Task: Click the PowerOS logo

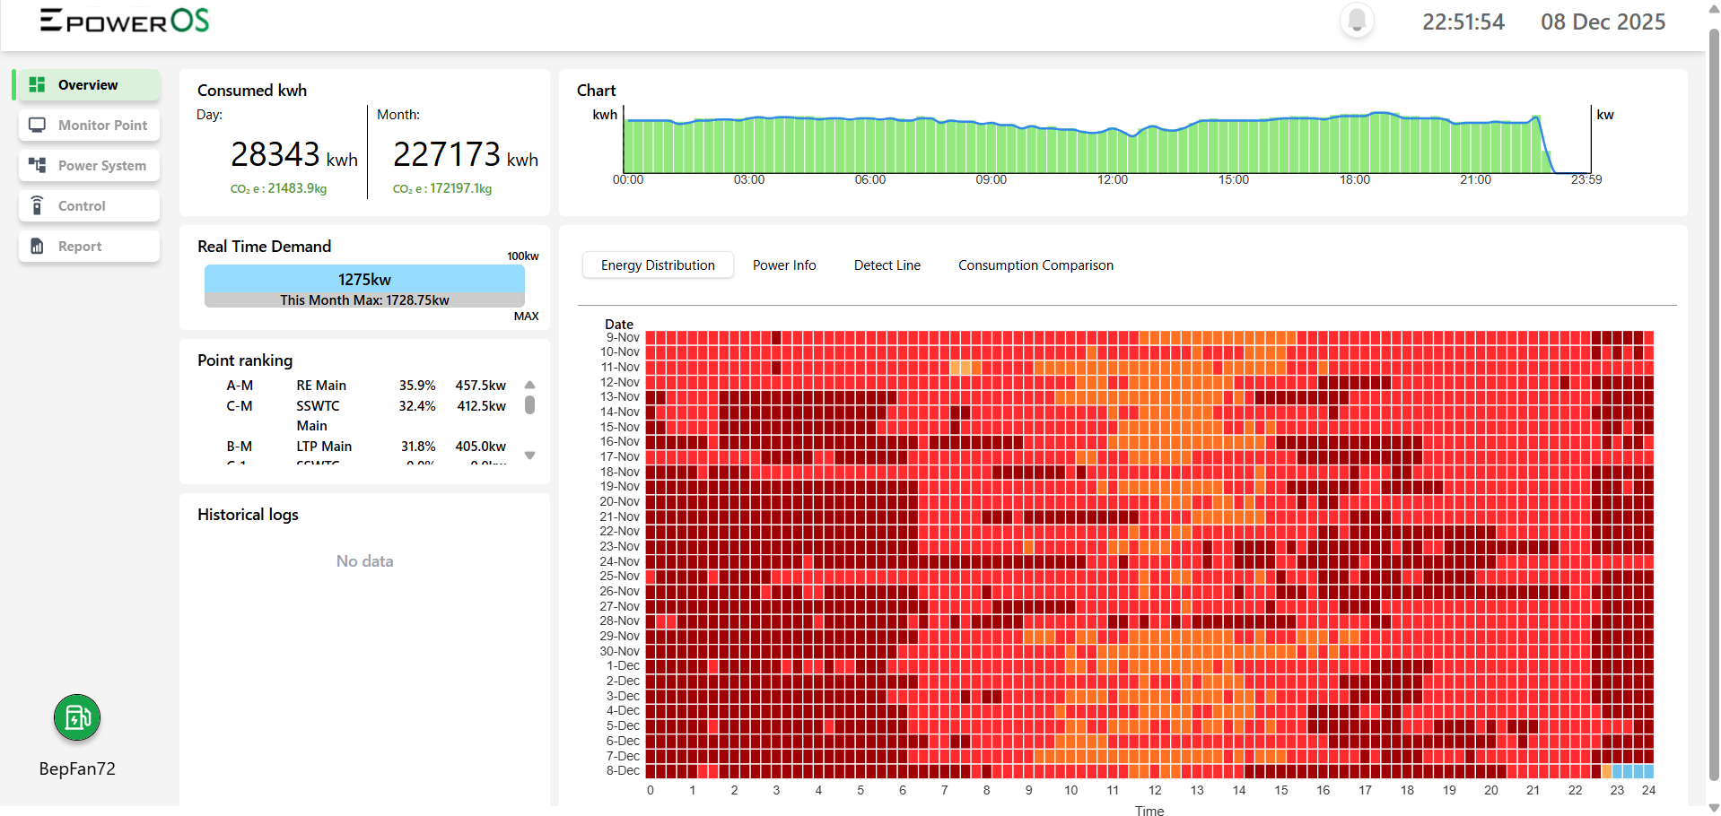Action: [123, 19]
